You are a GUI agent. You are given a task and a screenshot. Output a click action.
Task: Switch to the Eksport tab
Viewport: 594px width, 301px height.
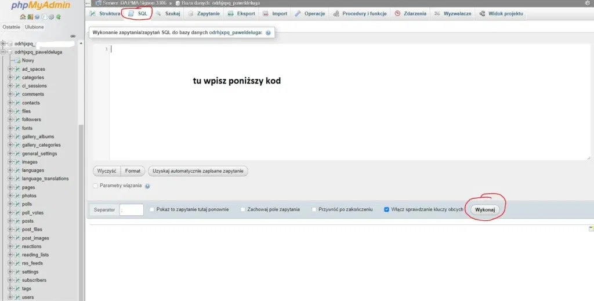tap(241, 13)
